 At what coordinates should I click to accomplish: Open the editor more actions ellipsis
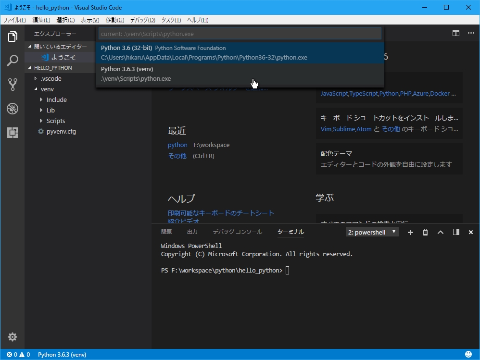(x=471, y=33)
